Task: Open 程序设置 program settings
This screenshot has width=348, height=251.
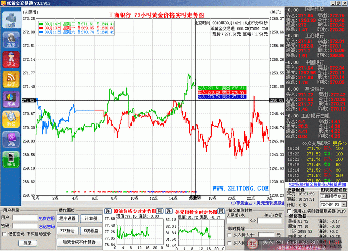Action: point(67,219)
